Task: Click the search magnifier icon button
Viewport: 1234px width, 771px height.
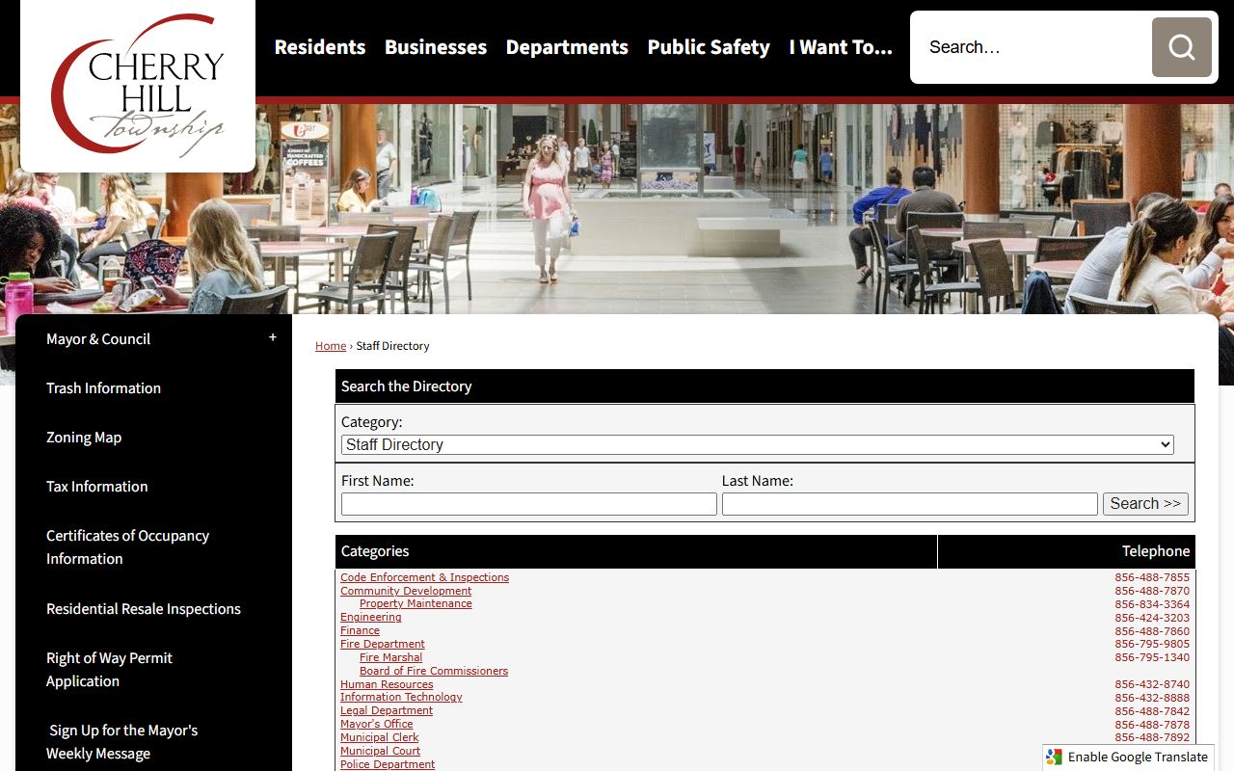Action: pyautogui.click(x=1181, y=47)
